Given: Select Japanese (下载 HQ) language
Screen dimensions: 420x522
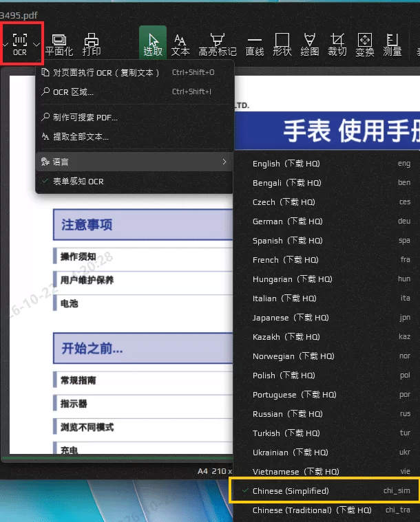Looking at the screenshot, I should coord(326,318).
